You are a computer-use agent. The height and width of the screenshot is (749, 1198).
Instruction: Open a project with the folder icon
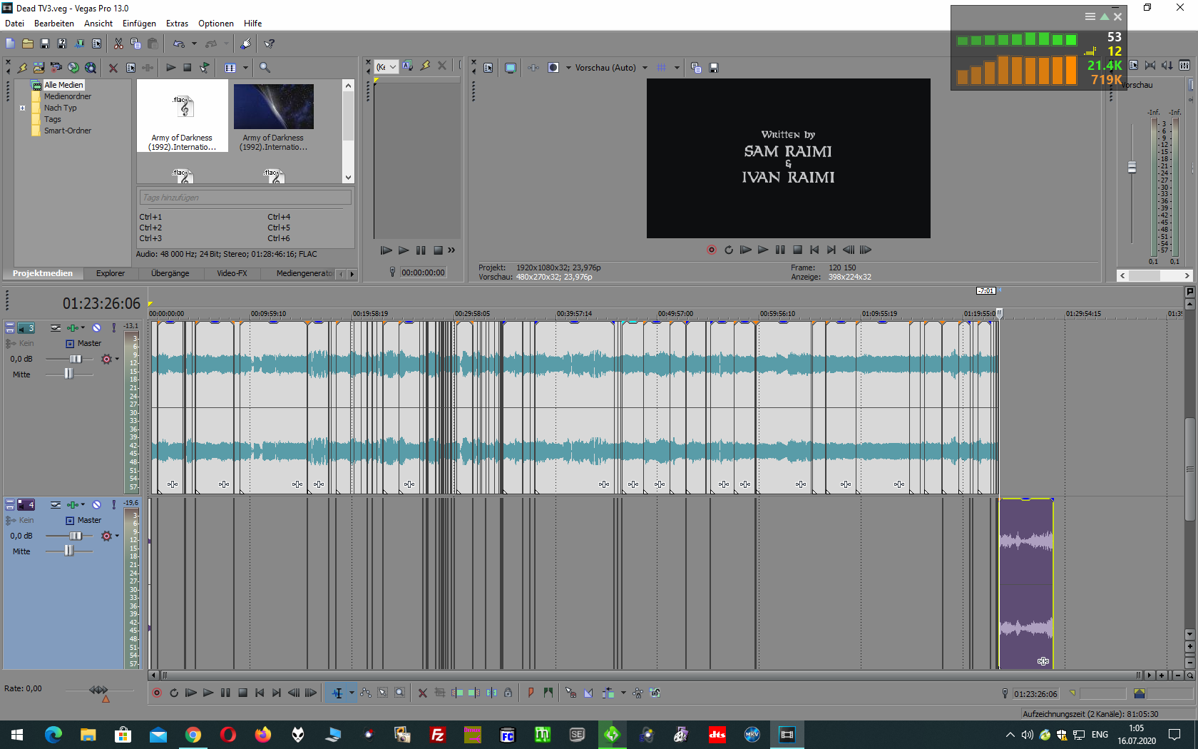28,44
